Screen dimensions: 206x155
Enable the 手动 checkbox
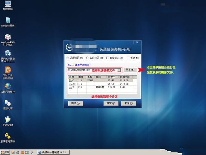click(x=128, y=58)
